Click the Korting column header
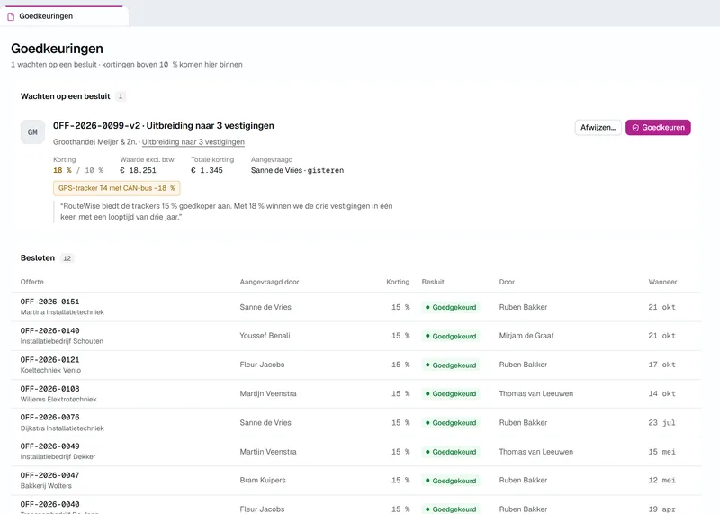This screenshot has height=514, width=720. point(398,282)
